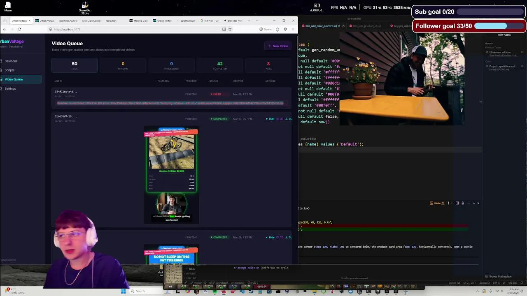Click the Windows Start button
Screen dimensions: 527x296
tap(123, 291)
